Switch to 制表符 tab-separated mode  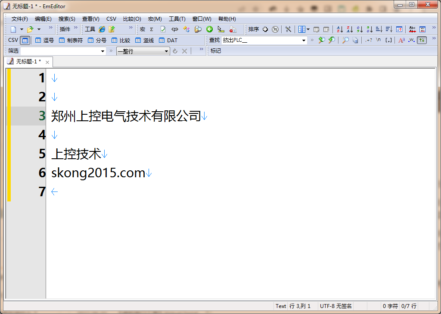[x=71, y=40]
